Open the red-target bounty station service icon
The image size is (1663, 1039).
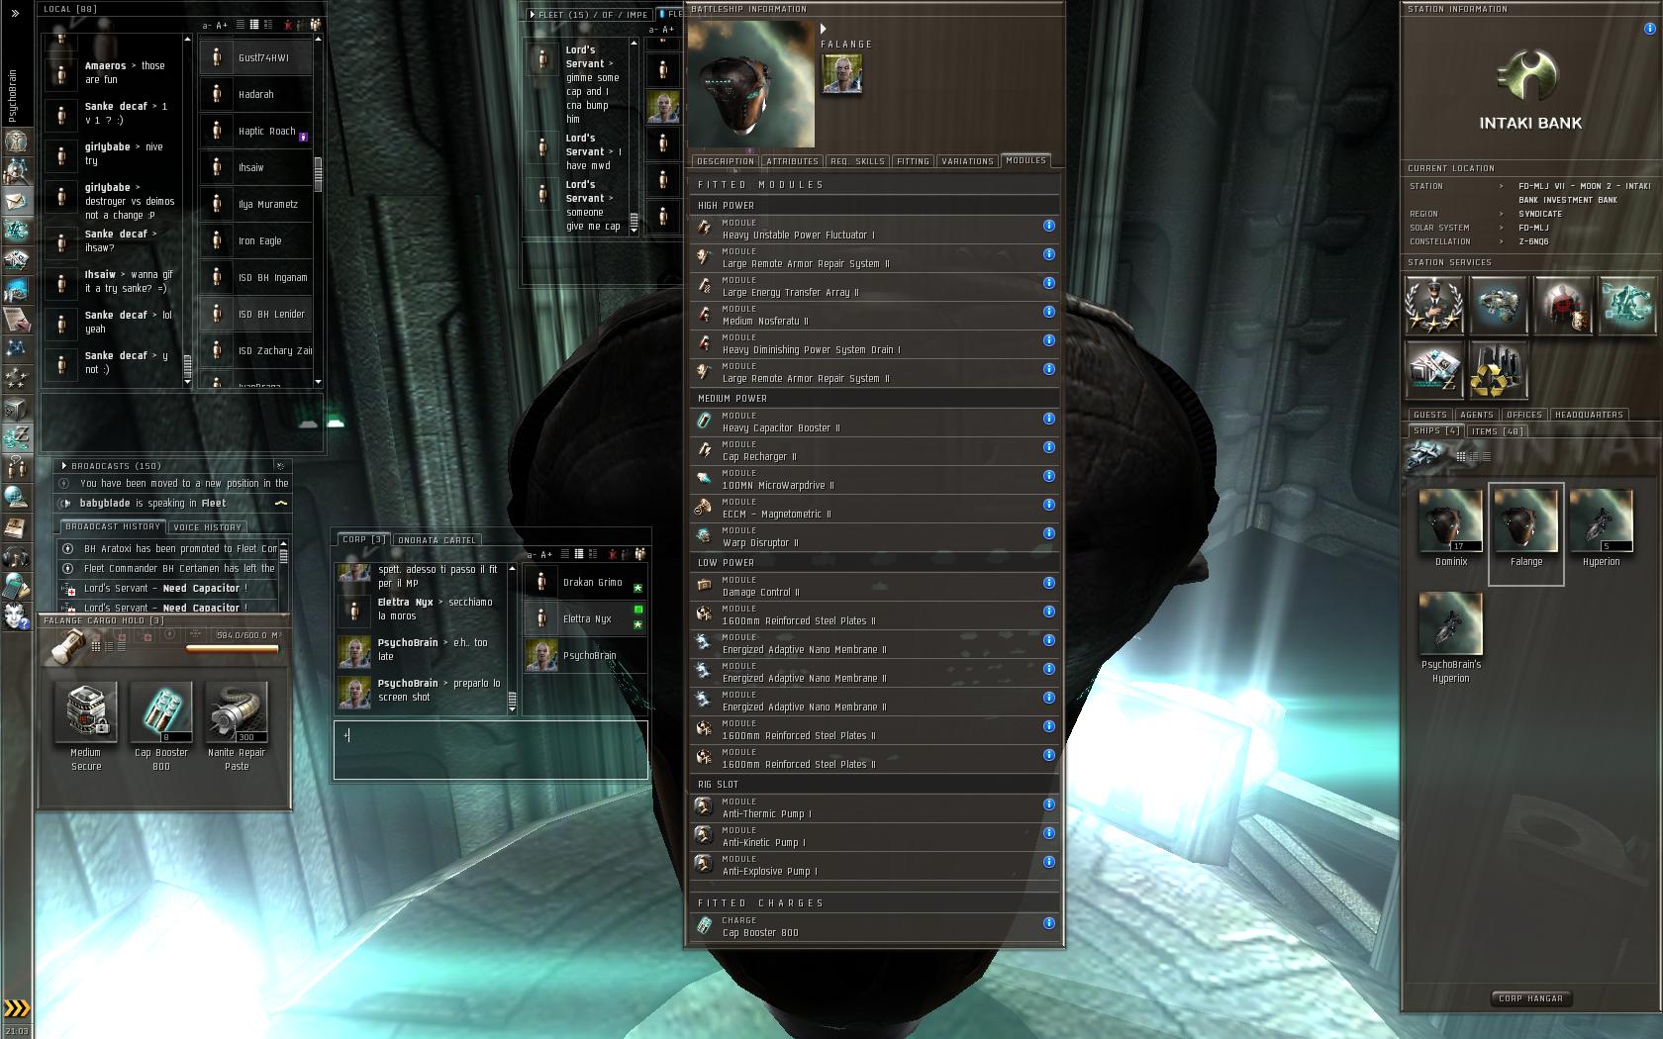click(x=1563, y=306)
